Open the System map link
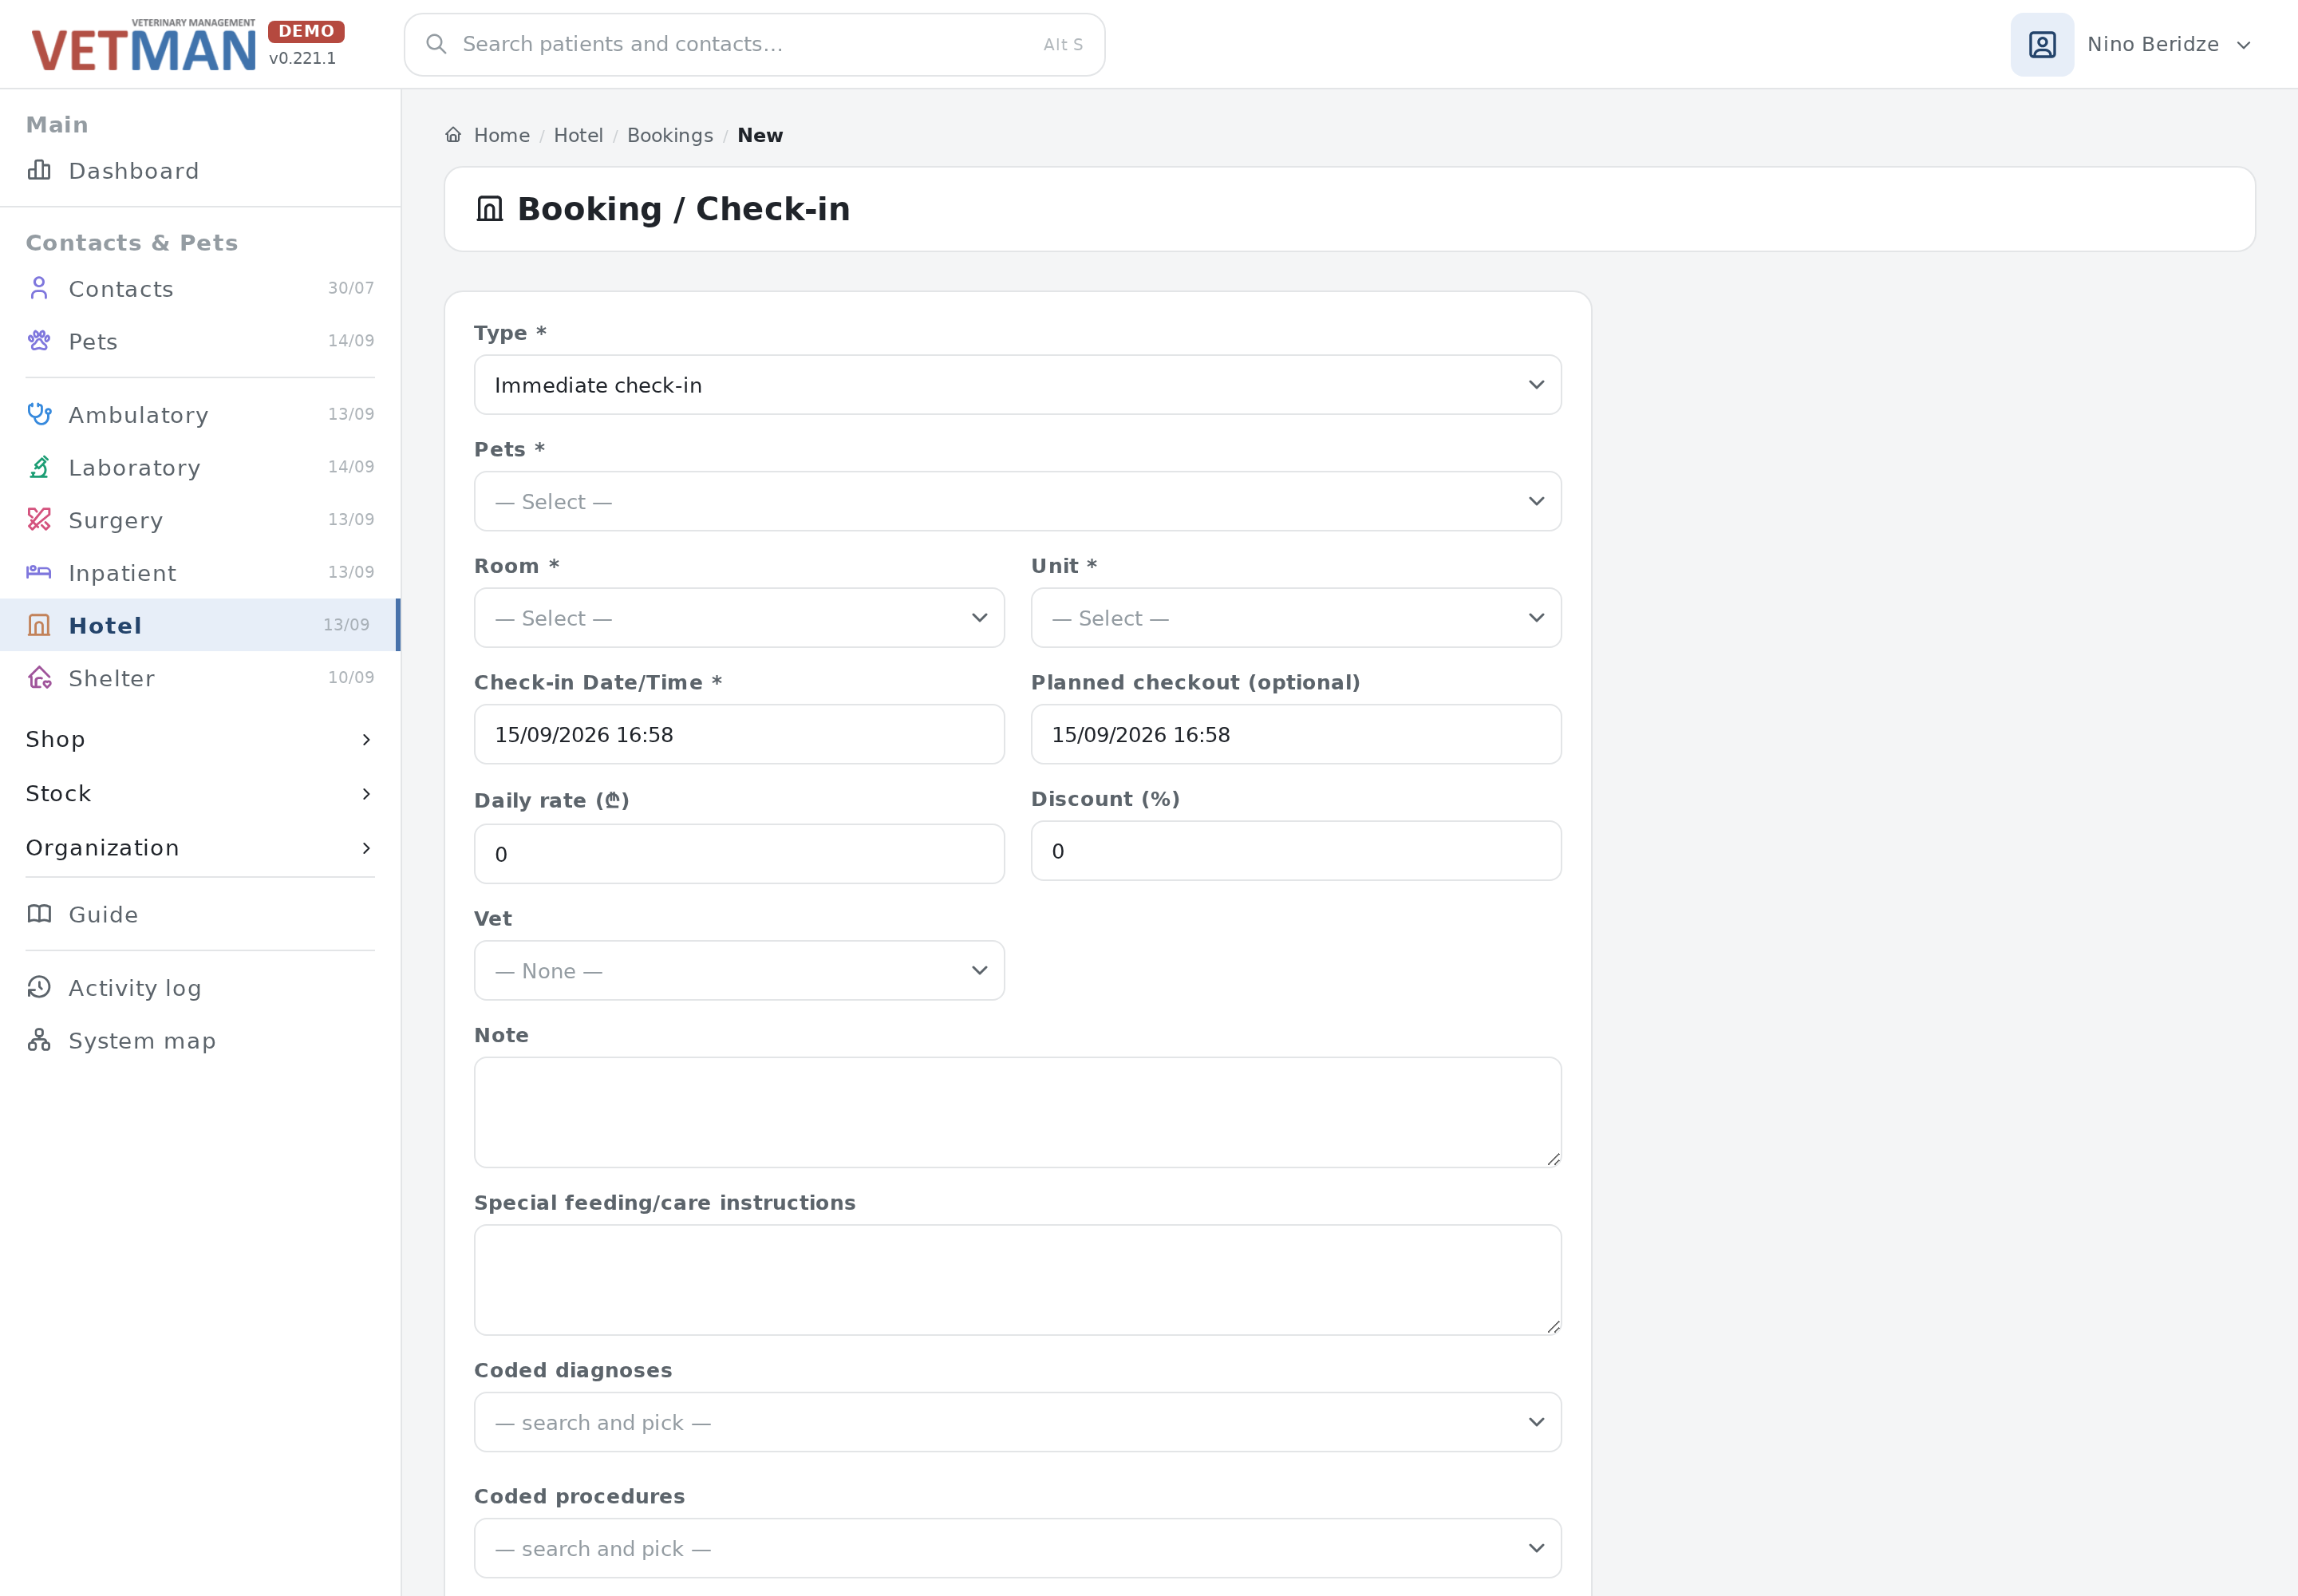Viewport: 2298px width, 1596px height. (x=142, y=1041)
